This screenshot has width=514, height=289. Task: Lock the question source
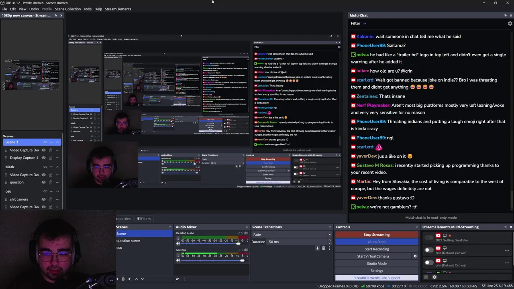51,182
